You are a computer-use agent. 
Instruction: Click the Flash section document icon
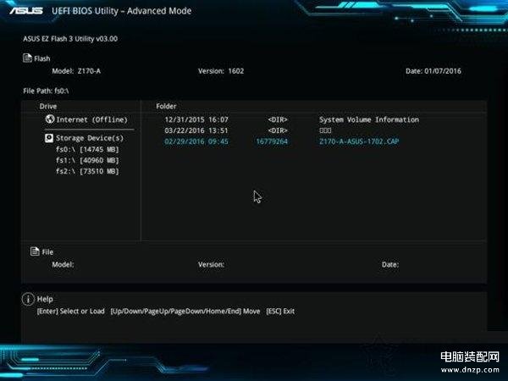[x=27, y=58]
